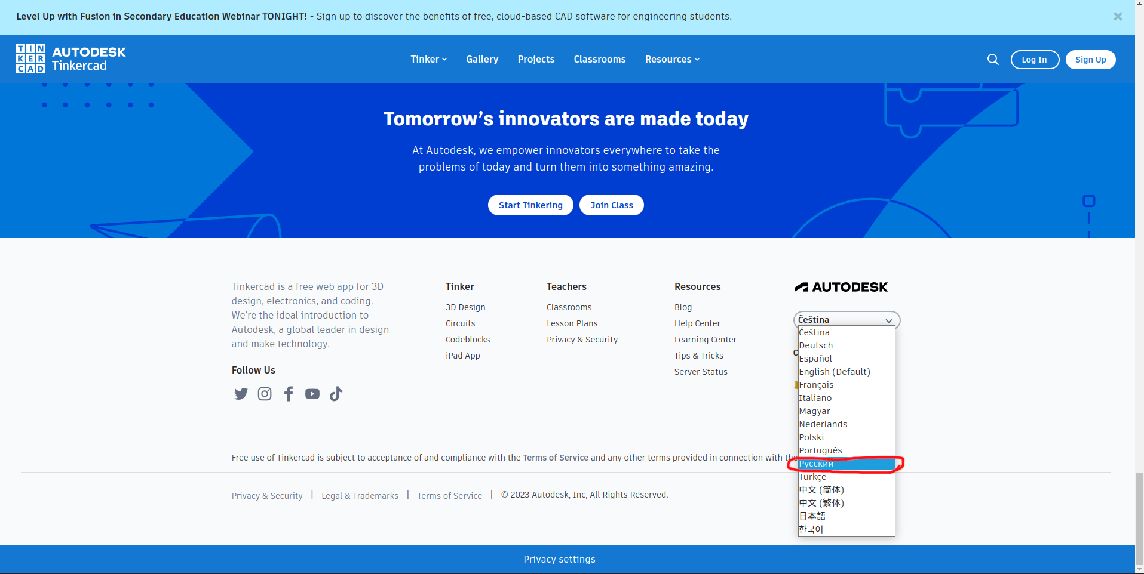Open the Projects page

536,59
